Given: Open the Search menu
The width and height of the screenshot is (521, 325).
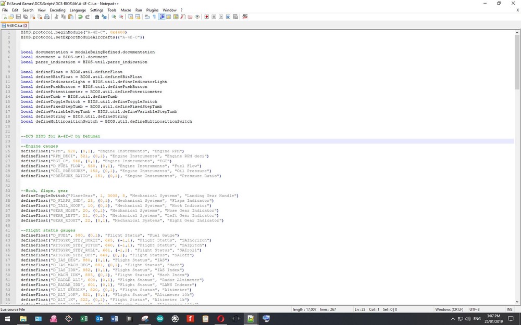Looking at the screenshot, I should click(28, 10).
